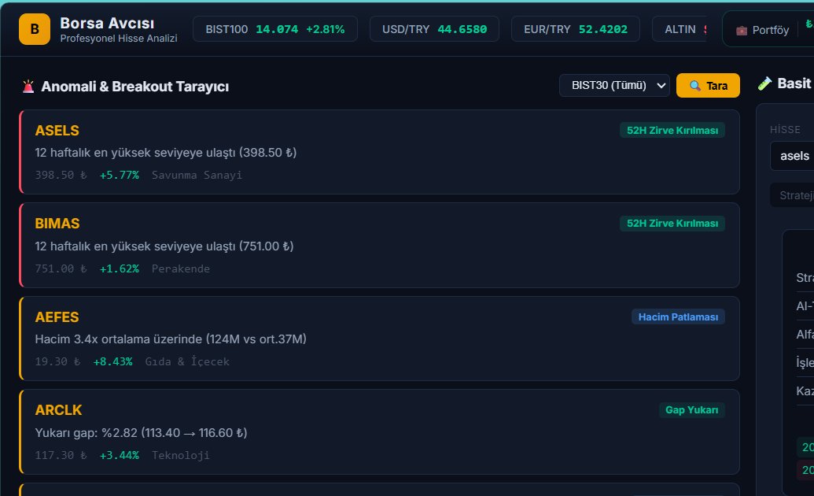Viewport: 814px width, 496px height.
Task: Click the Hacim Patlaması badge
Action: coord(678,317)
